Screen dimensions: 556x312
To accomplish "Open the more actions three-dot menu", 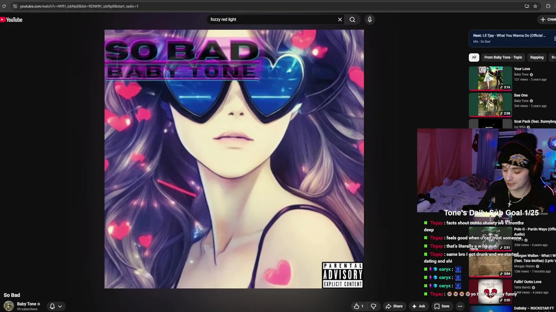I will point(460,306).
